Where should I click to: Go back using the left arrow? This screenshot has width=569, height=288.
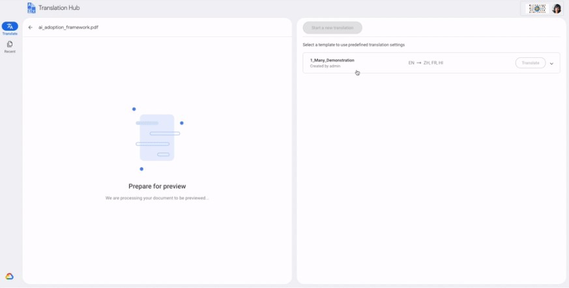(31, 27)
